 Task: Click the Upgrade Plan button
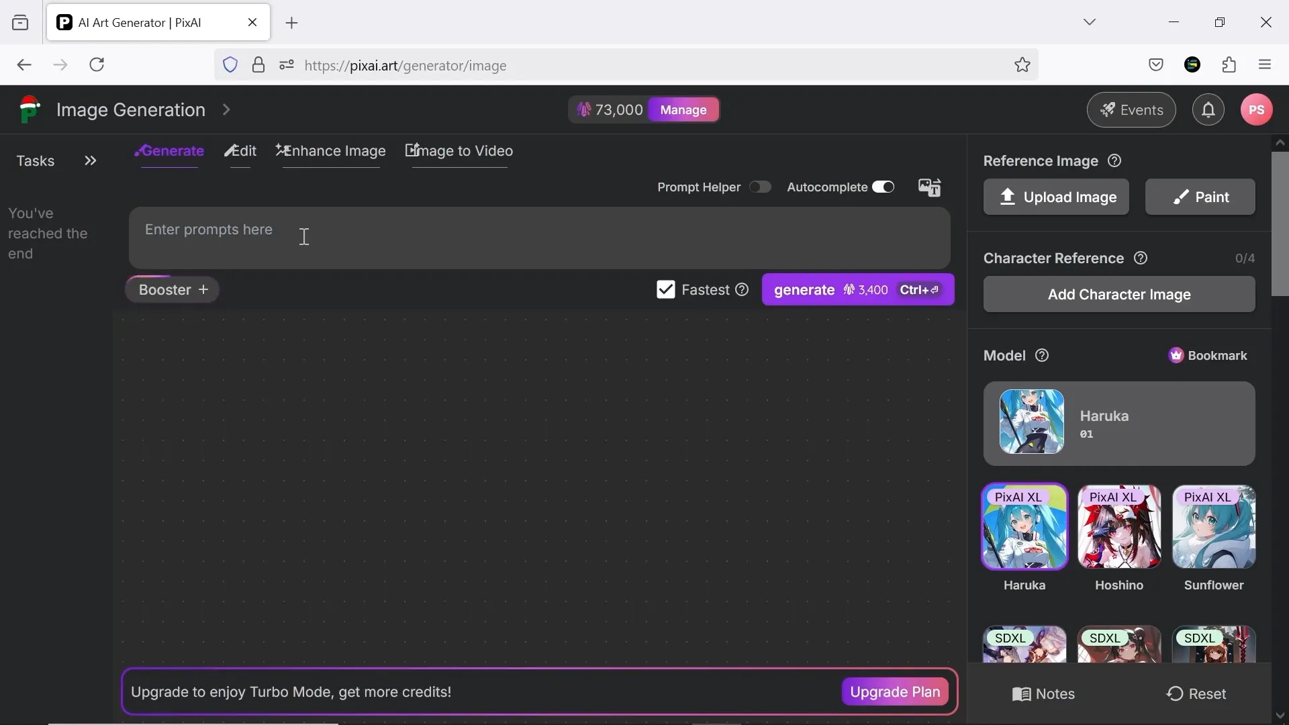point(894,692)
